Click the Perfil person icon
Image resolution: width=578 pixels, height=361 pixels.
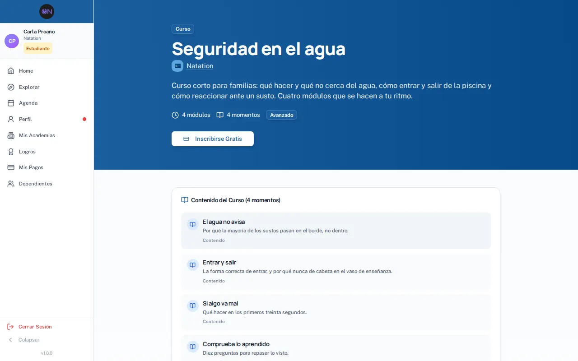tap(11, 119)
